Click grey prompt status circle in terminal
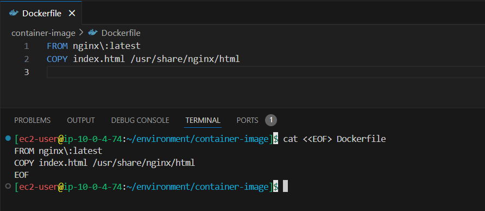Image resolution: width=485 pixels, height=211 pixels. (8, 186)
